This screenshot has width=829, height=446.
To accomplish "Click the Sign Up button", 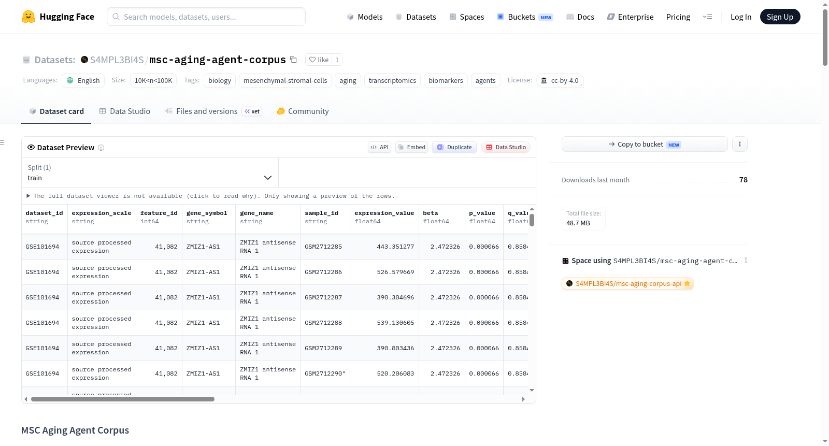I will pos(780,17).
